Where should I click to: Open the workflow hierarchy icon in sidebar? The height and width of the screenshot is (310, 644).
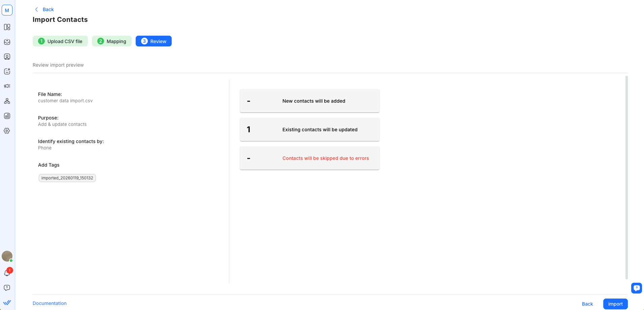coord(7,101)
